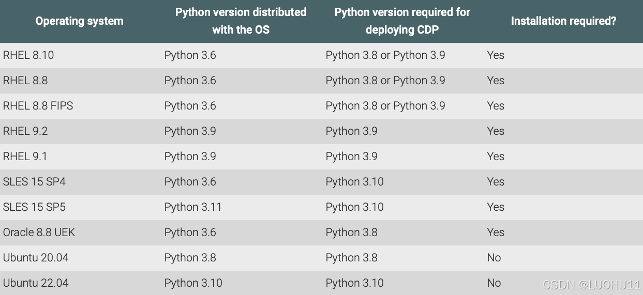The width and height of the screenshot is (643, 295).
Task: Click distributed-with-OS 'Python 3.8' in Ubuntu 20.04 row
Action: coord(190,258)
